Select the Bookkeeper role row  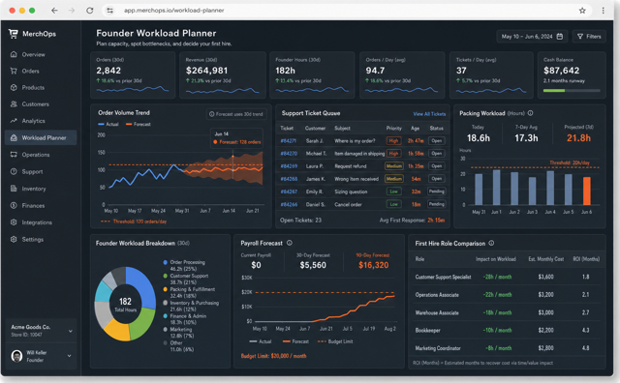tap(507, 330)
